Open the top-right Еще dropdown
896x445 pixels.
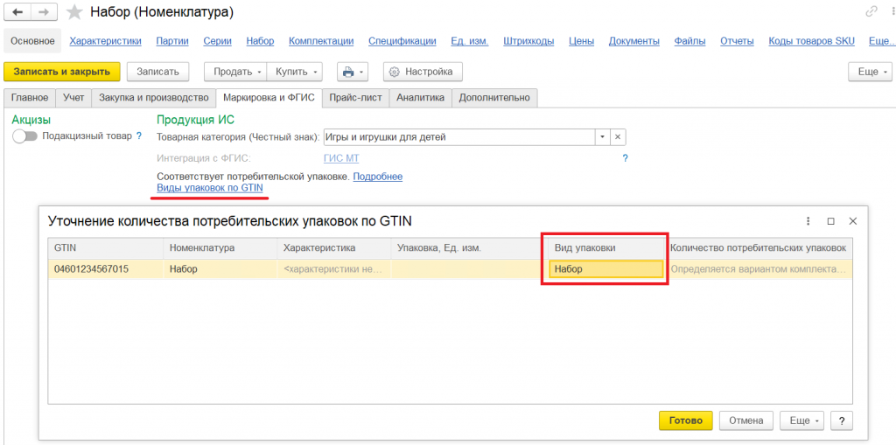(x=871, y=72)
